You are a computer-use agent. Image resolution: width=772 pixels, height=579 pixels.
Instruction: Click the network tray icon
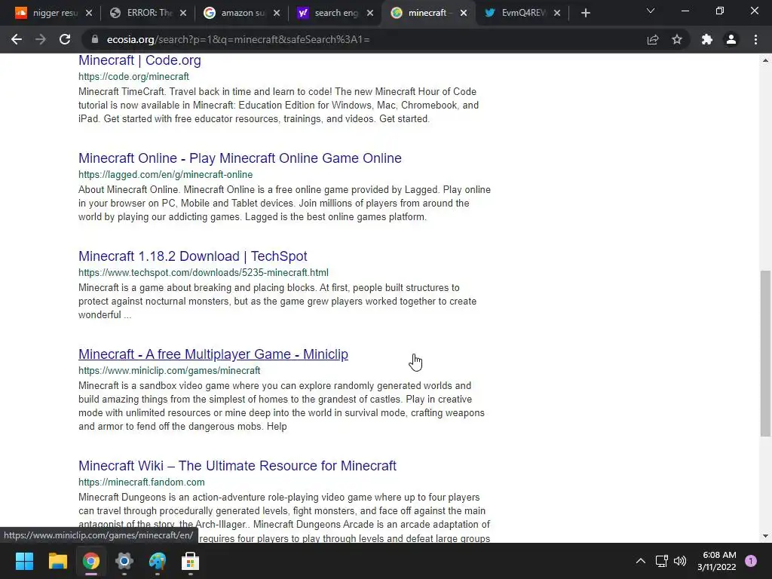[x=662, y=561]
